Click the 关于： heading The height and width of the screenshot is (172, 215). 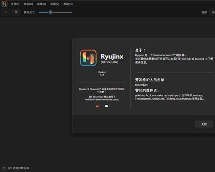tap(140, 50)
